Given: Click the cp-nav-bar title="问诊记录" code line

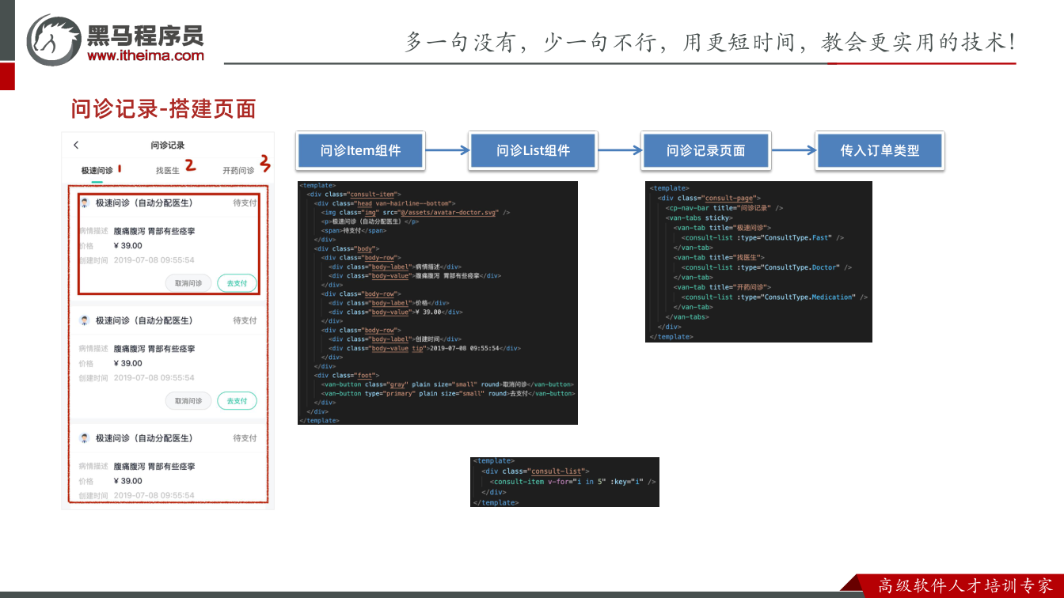Looking at the screenshot, I should (724, 208).
